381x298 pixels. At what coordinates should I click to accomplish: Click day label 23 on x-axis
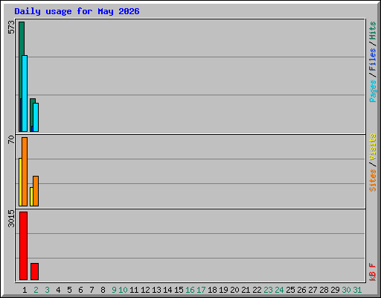268,290
